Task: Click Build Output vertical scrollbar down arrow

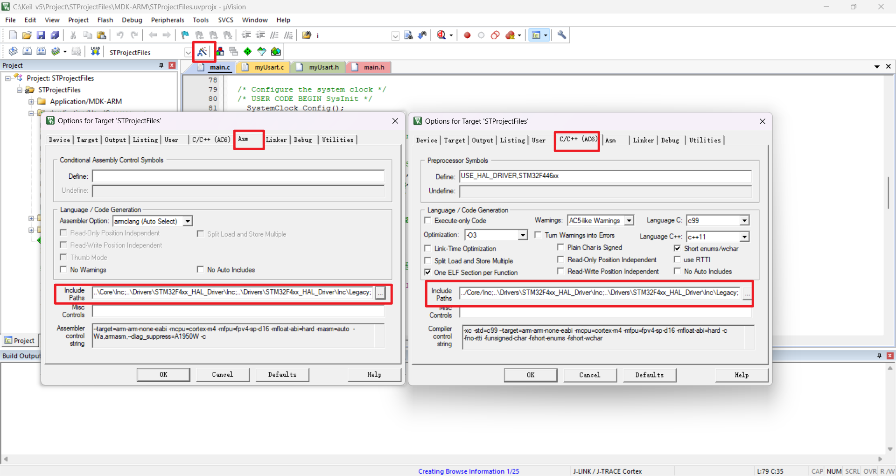Action: (x=890, y=449)
